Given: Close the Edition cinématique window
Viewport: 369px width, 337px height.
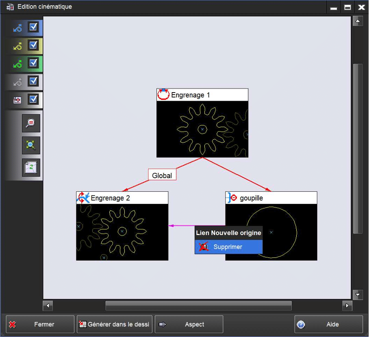Looking at the screenshot, I should coord(361,7).
